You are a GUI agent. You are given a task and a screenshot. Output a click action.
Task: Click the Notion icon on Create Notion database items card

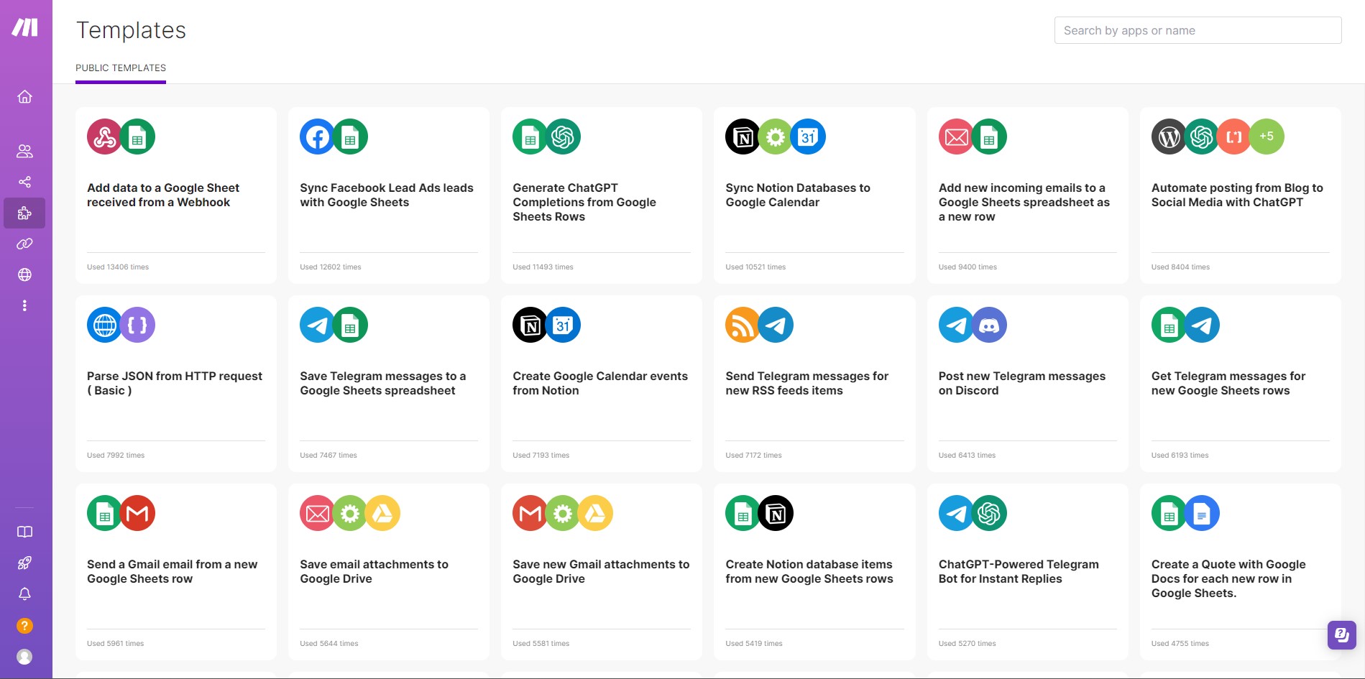pyautogui.click(x=776, y=513)
